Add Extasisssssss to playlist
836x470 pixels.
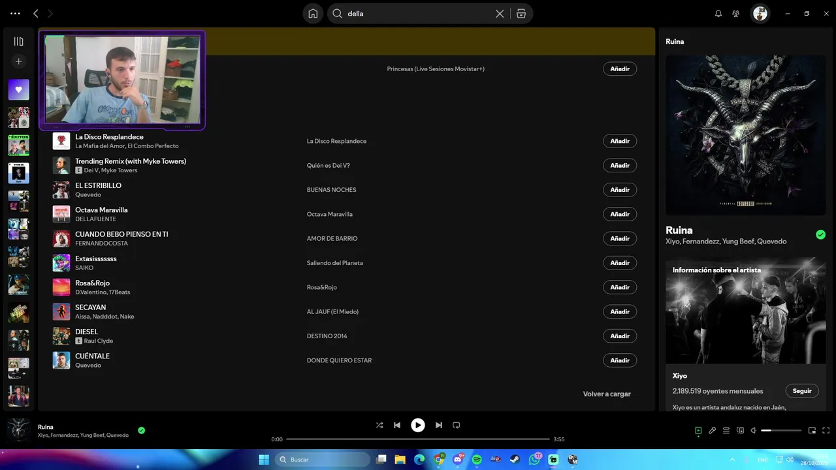pos(620,263)
